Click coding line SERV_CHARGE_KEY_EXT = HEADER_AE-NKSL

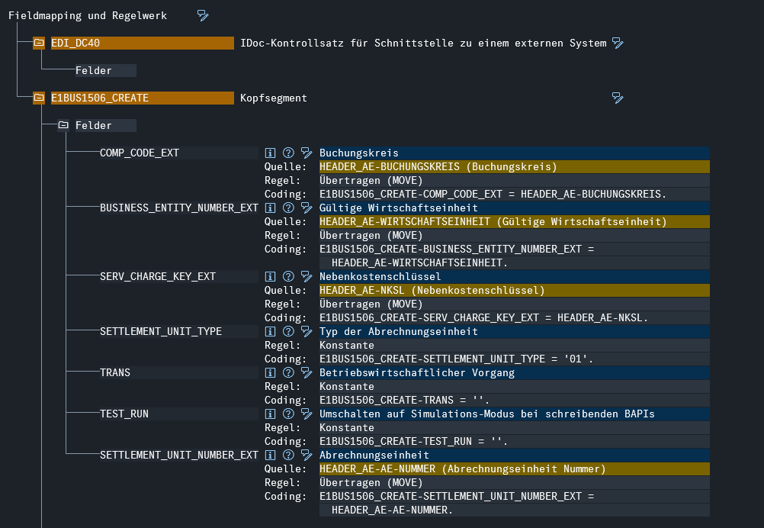(x=515, y=318)
